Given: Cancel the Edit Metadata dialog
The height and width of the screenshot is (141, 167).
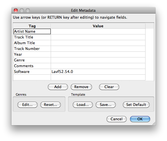Looking at the screenshot, I should tap(117, 119).
